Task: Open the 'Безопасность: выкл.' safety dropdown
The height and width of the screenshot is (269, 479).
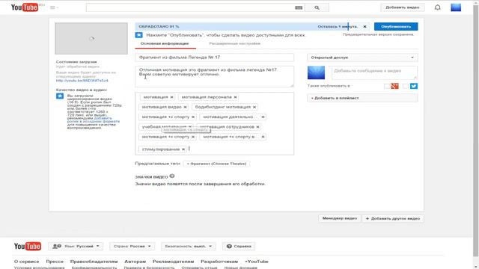Action: (188, 246)
